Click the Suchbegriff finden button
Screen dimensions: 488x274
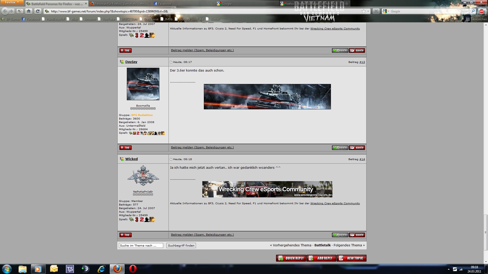click(181, 246)
